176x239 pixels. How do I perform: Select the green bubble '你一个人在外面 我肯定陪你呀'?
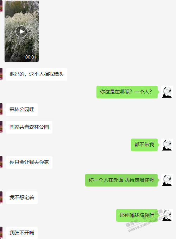point(121,180)
